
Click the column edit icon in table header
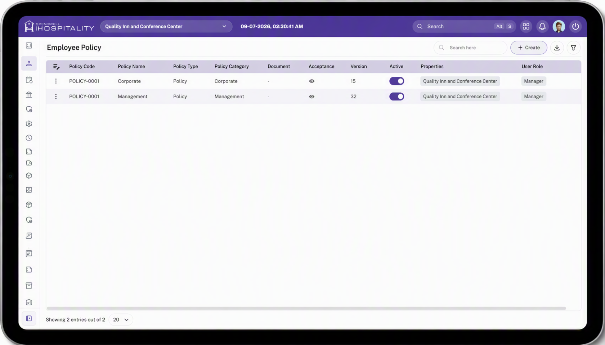coord(56,67)
